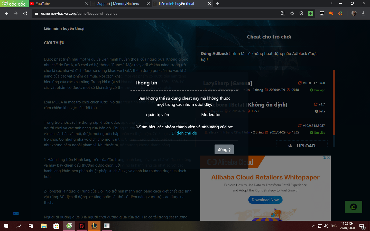Image resolution: width=370 pixels, height=231 pixels.
Task: Click the small translate badge icon
Action: [16, 214]
